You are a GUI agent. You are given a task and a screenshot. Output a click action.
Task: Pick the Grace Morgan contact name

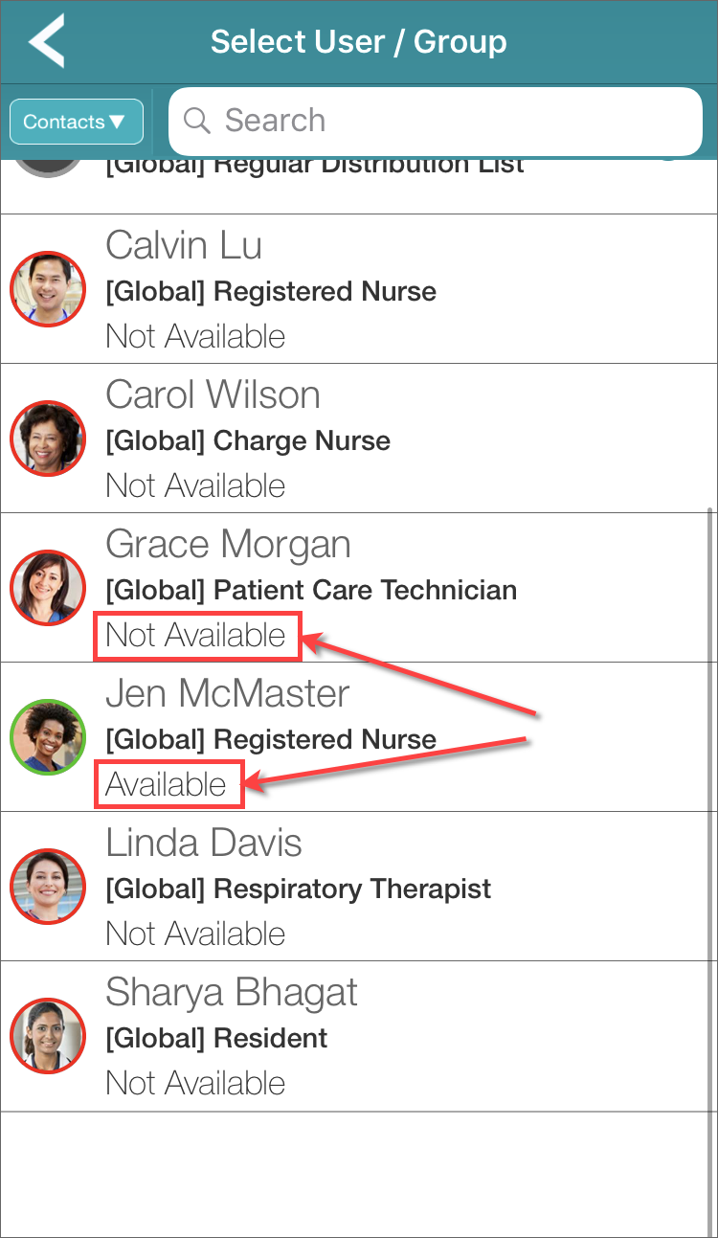tap(228, 545)
